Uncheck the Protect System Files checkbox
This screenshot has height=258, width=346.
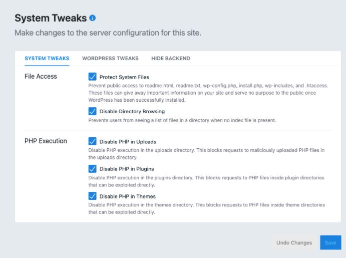click(x=93, y=77)
